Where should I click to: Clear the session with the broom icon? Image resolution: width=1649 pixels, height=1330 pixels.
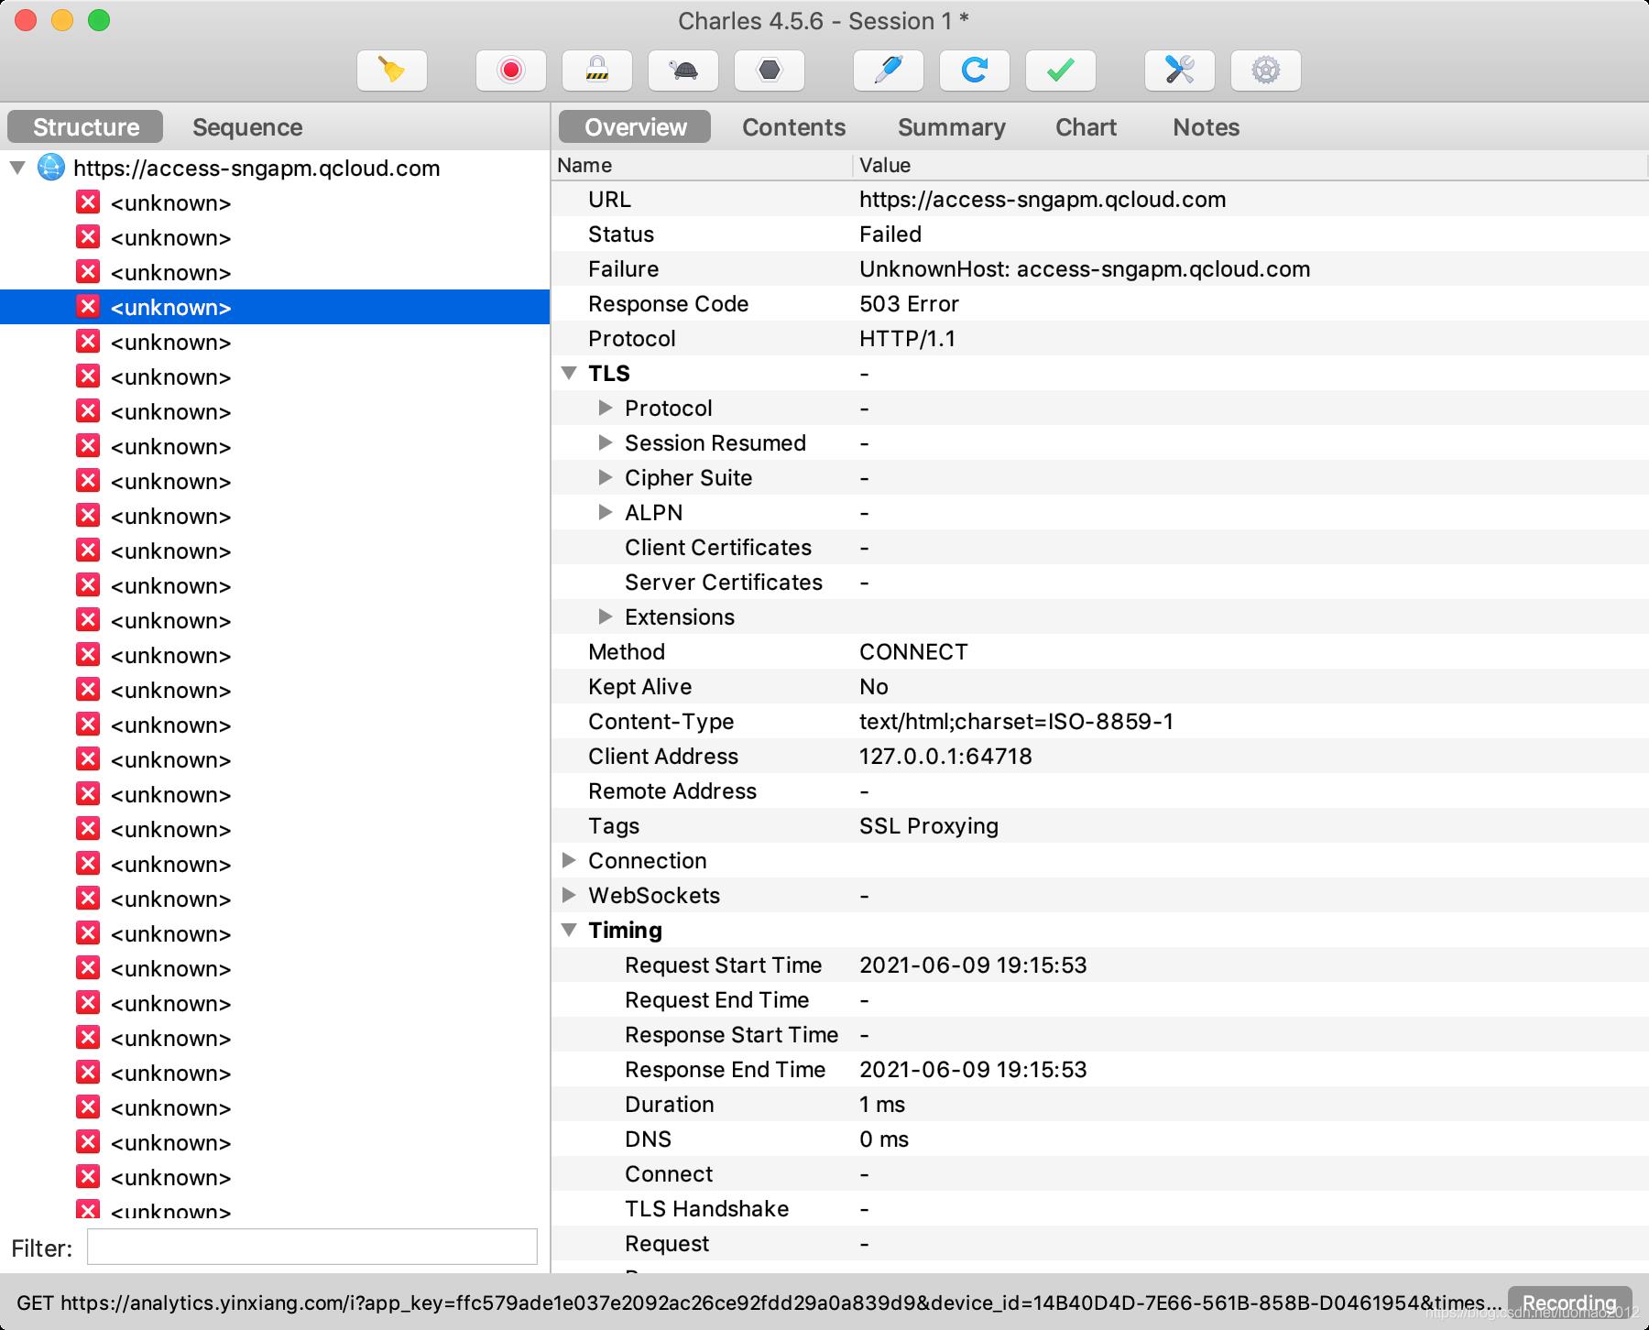[392, 71]
